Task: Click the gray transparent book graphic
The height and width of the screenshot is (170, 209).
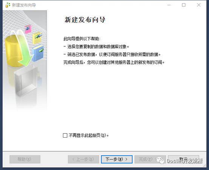Action: click(26, 79)
